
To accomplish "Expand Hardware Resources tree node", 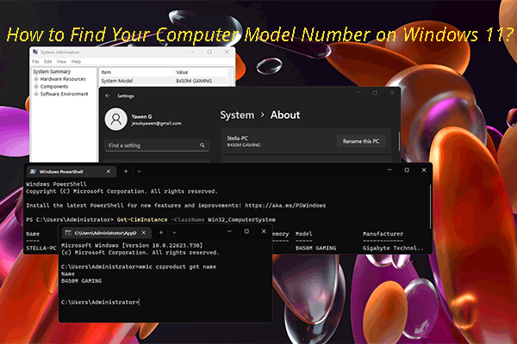I will pyautogui.click(x=36, y=79).
